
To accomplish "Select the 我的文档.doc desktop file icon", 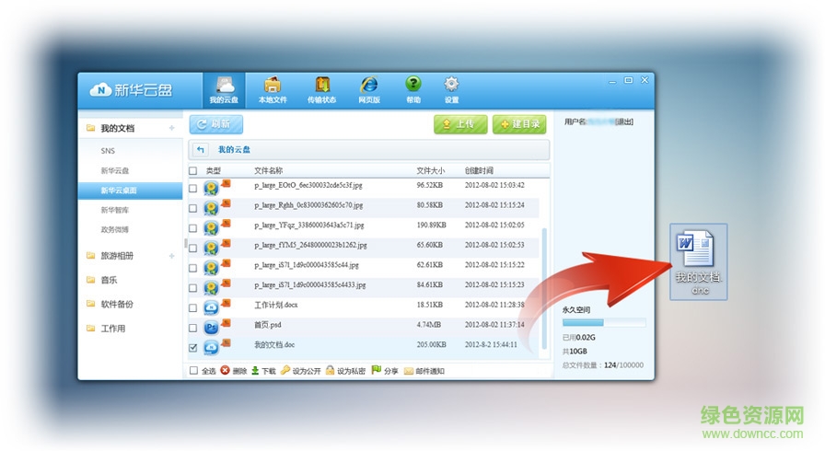I will point(698,261).
